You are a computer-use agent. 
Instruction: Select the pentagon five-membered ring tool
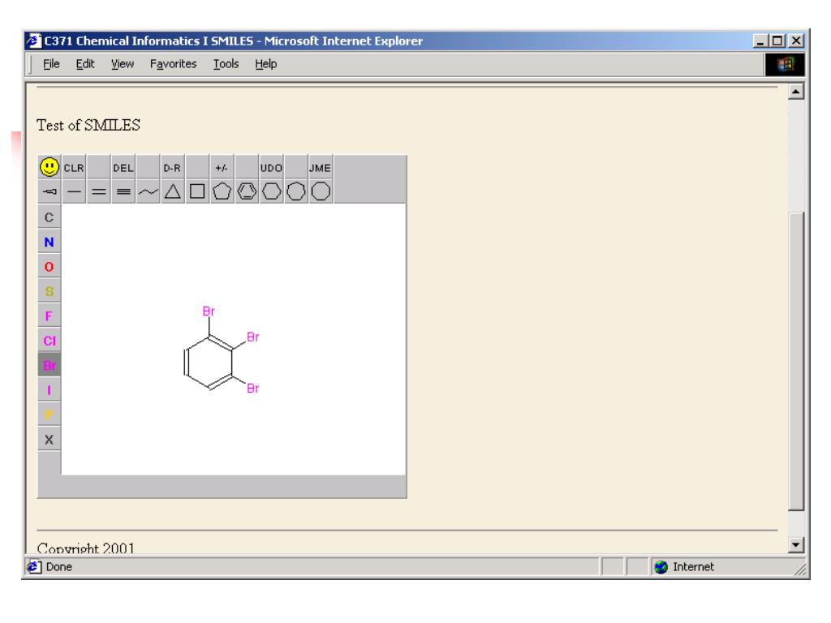point(222,191)
